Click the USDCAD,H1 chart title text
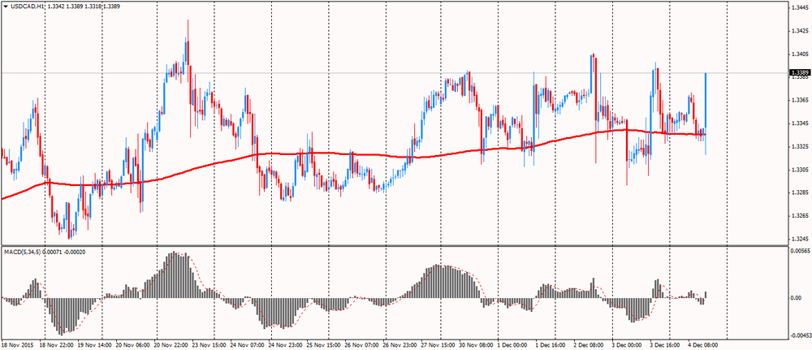 point(27,7)
